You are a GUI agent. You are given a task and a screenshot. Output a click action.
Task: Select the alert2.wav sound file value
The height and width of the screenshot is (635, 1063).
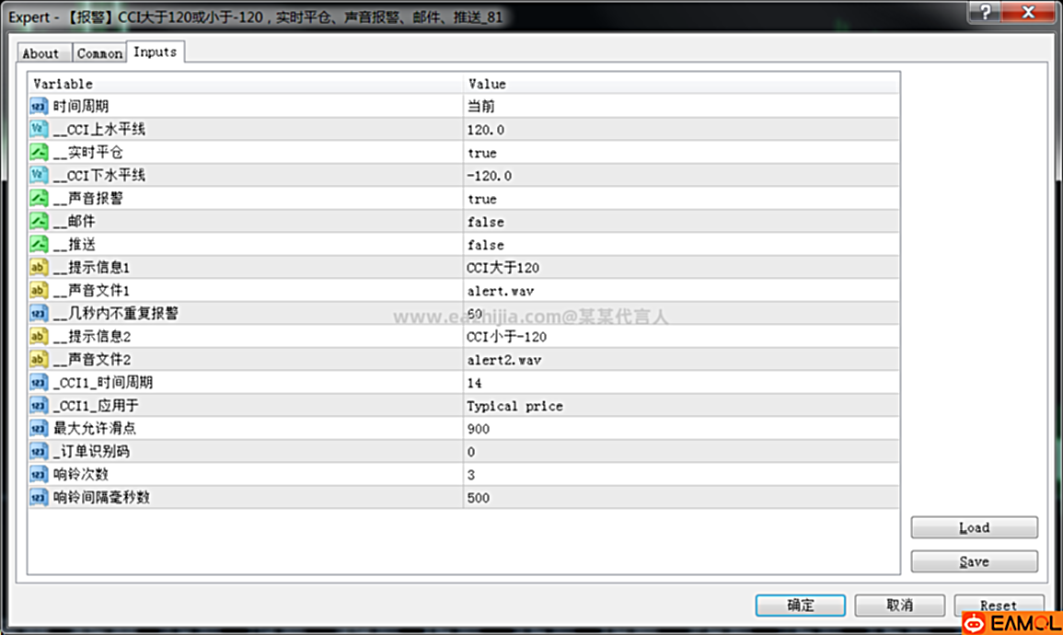click(x=503, y=361)
